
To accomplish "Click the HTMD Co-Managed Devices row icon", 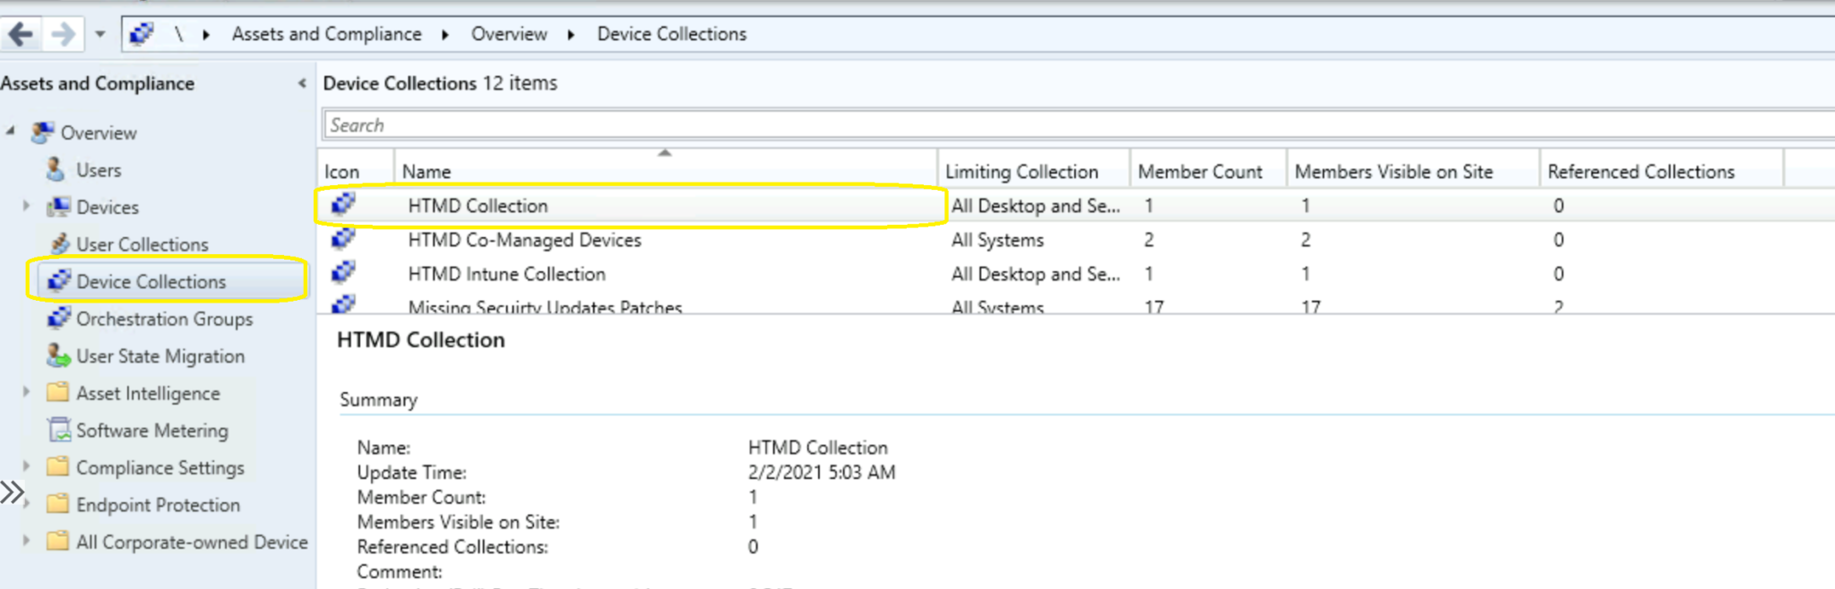I will (x=343, y=238).
